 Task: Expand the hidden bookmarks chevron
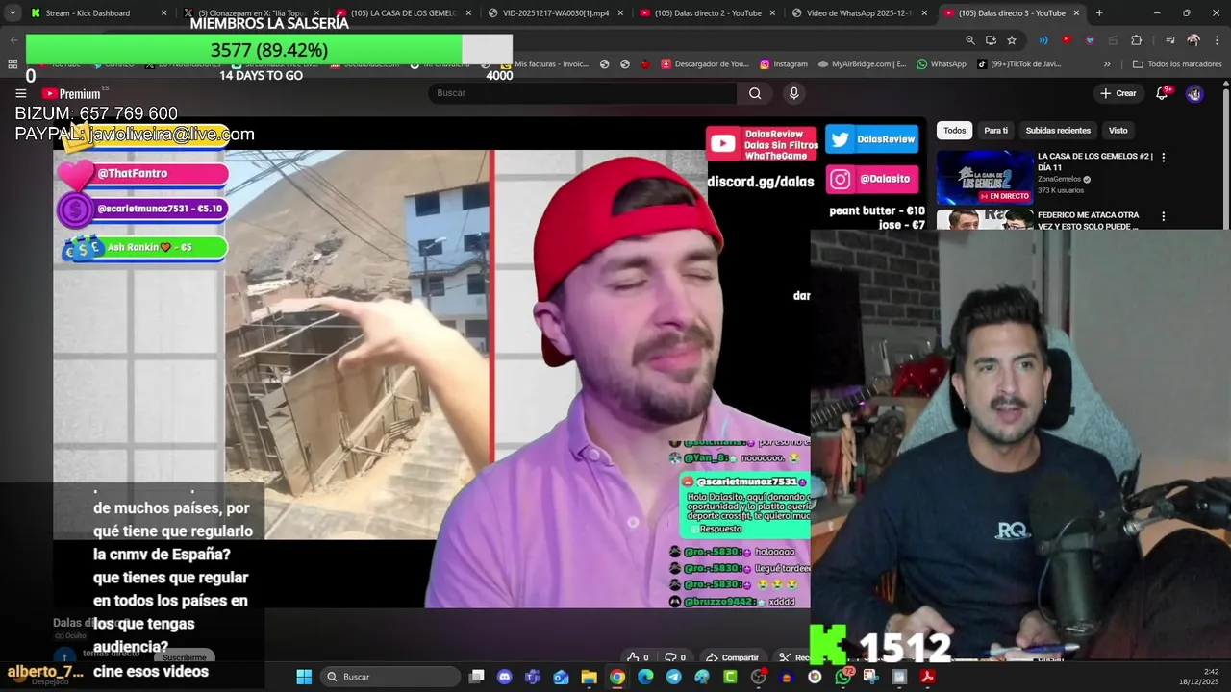tap(1107, 64)
